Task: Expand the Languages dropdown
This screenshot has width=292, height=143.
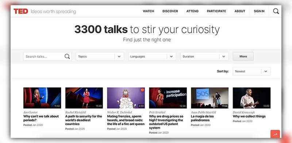Action: click(152, 56)
